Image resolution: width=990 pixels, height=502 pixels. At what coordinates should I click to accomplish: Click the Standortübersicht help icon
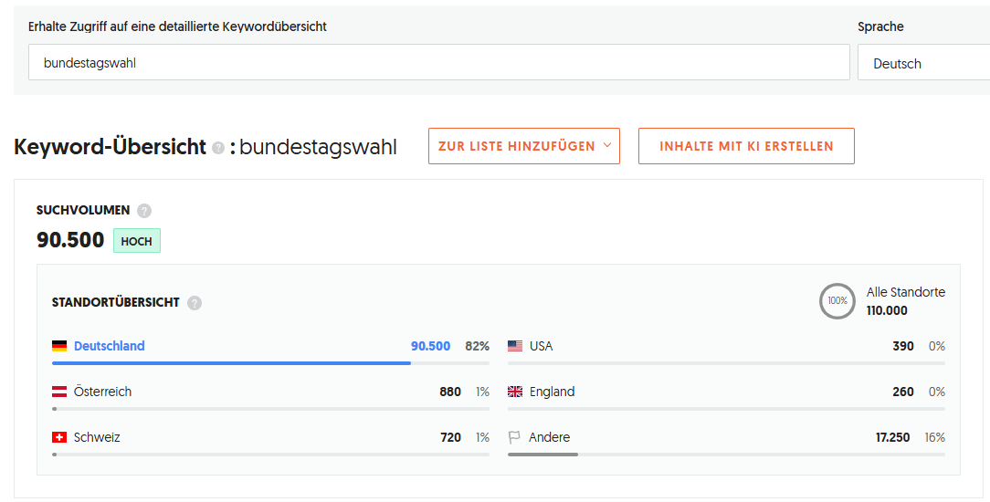[x=195, y=303]
